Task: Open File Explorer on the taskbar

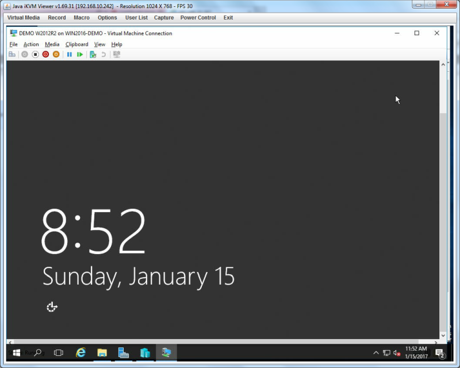Action: click(102, 352)
